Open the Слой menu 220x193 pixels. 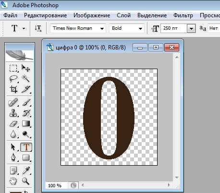tap(123, 15)
